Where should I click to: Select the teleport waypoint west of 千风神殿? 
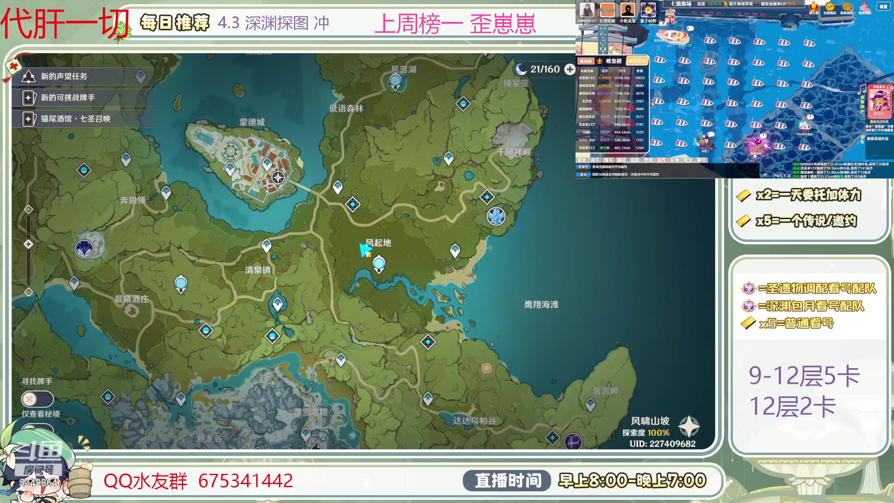[449, 158]
